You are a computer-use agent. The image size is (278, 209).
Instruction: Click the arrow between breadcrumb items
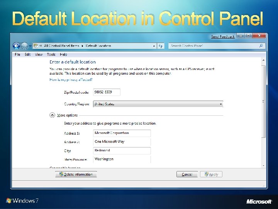click(x=83, y=46)
